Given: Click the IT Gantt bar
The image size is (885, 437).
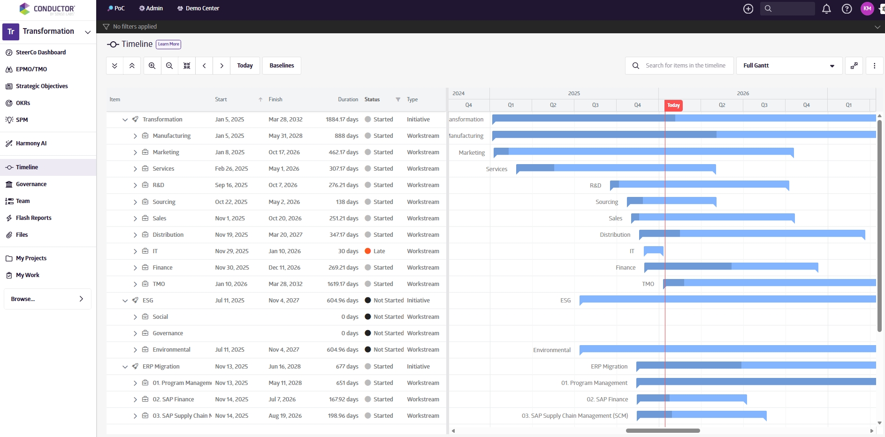Looking at the screenshot, I should point(654,251).
